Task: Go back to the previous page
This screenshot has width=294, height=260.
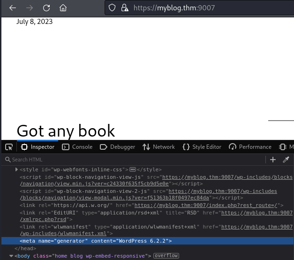Action: (13, 8)
